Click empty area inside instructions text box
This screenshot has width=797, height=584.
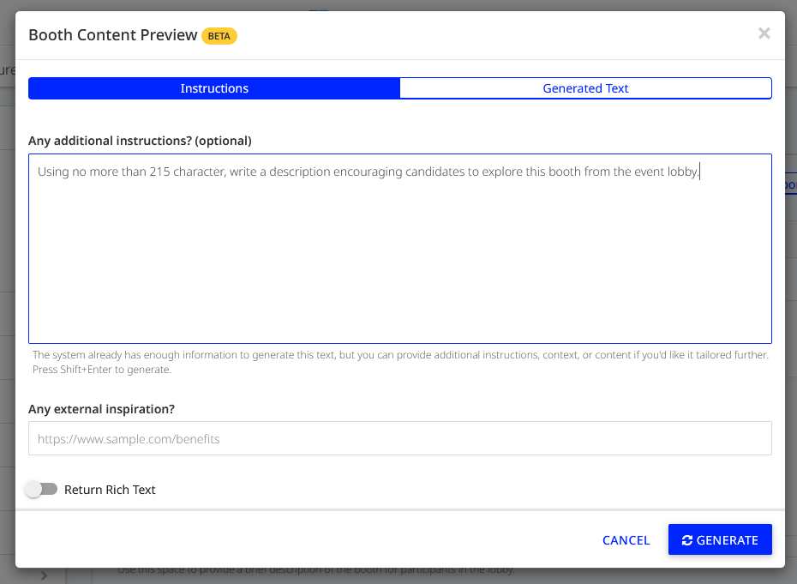click(399, 266)
